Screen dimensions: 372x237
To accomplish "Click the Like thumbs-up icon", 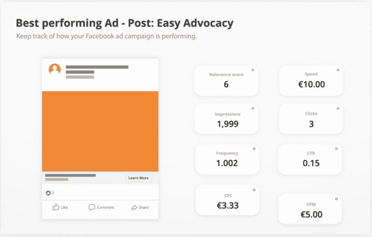I will pos(55,207).
